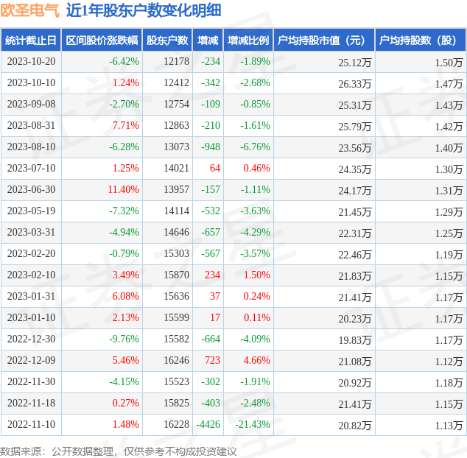Image resolution: width=467 pixels, height=458 pixels.
Task: Click the date cell 2022-12-30
Action: point(31,339)
